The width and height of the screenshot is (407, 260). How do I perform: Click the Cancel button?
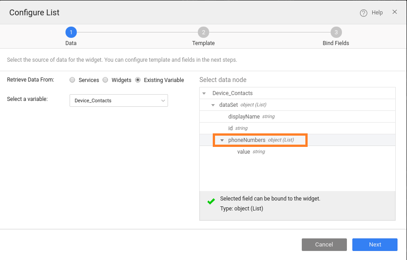click(x=324, y=245)
